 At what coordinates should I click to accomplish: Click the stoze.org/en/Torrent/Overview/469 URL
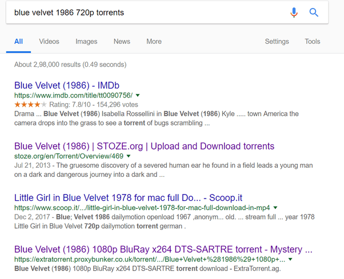coord(69,156)
